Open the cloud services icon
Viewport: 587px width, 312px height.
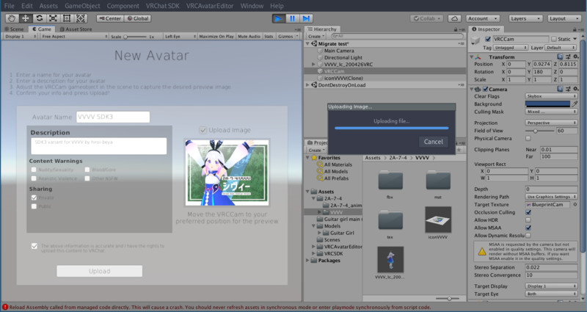tap(454, 18)
